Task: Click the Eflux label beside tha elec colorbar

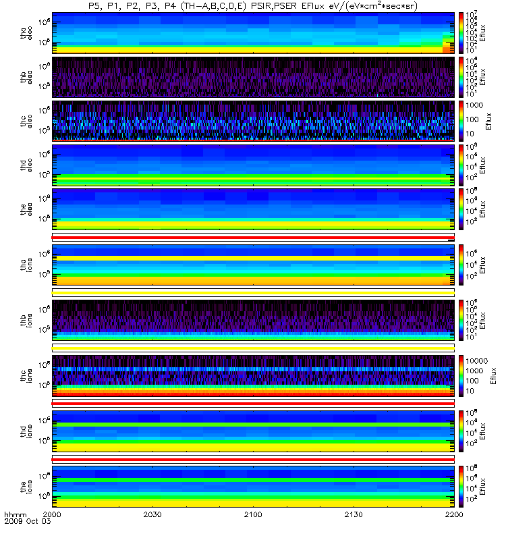Action: 482,33
